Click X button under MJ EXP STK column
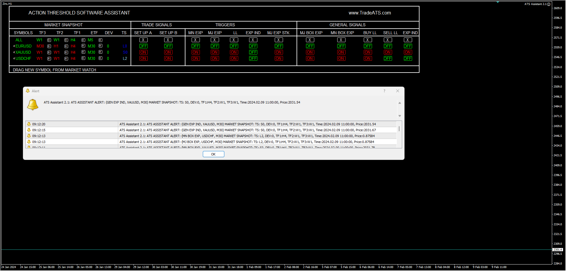The image size is (566, 271). 279,40
